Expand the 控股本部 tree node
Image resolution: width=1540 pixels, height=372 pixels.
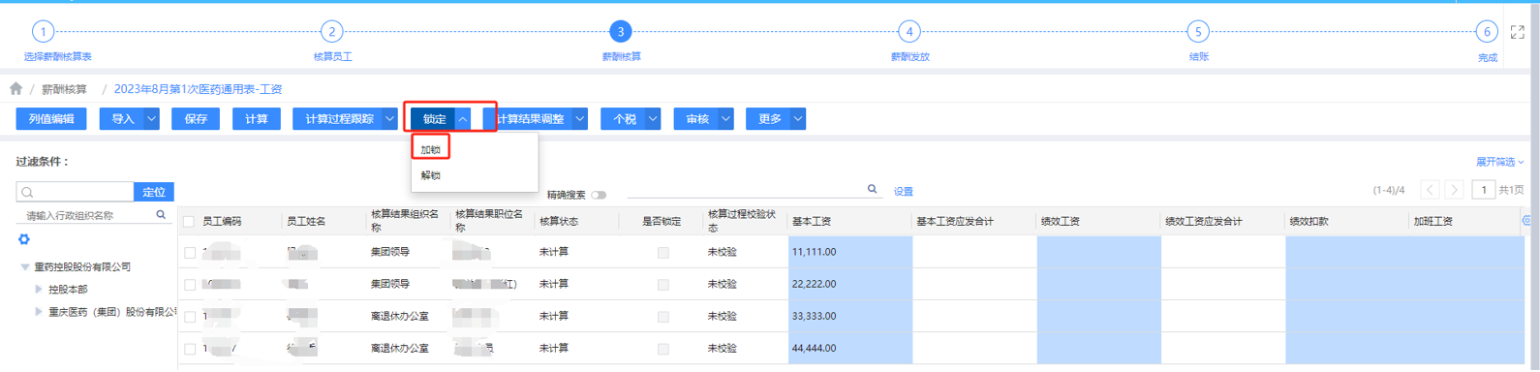click(x=39, y=289)
